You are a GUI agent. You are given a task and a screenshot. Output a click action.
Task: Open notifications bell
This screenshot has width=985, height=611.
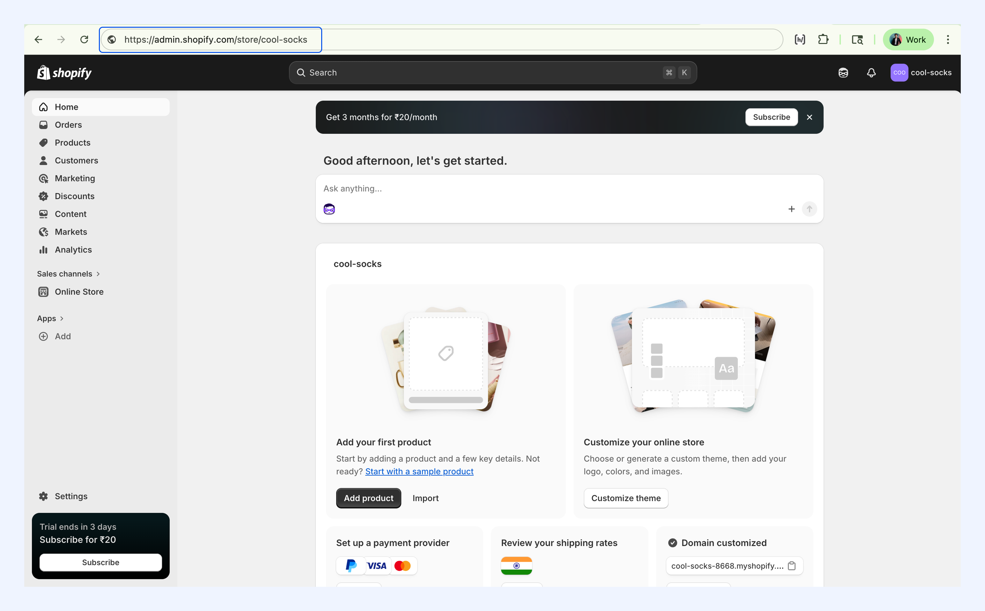pyautogui.click(x=871, y=73)
